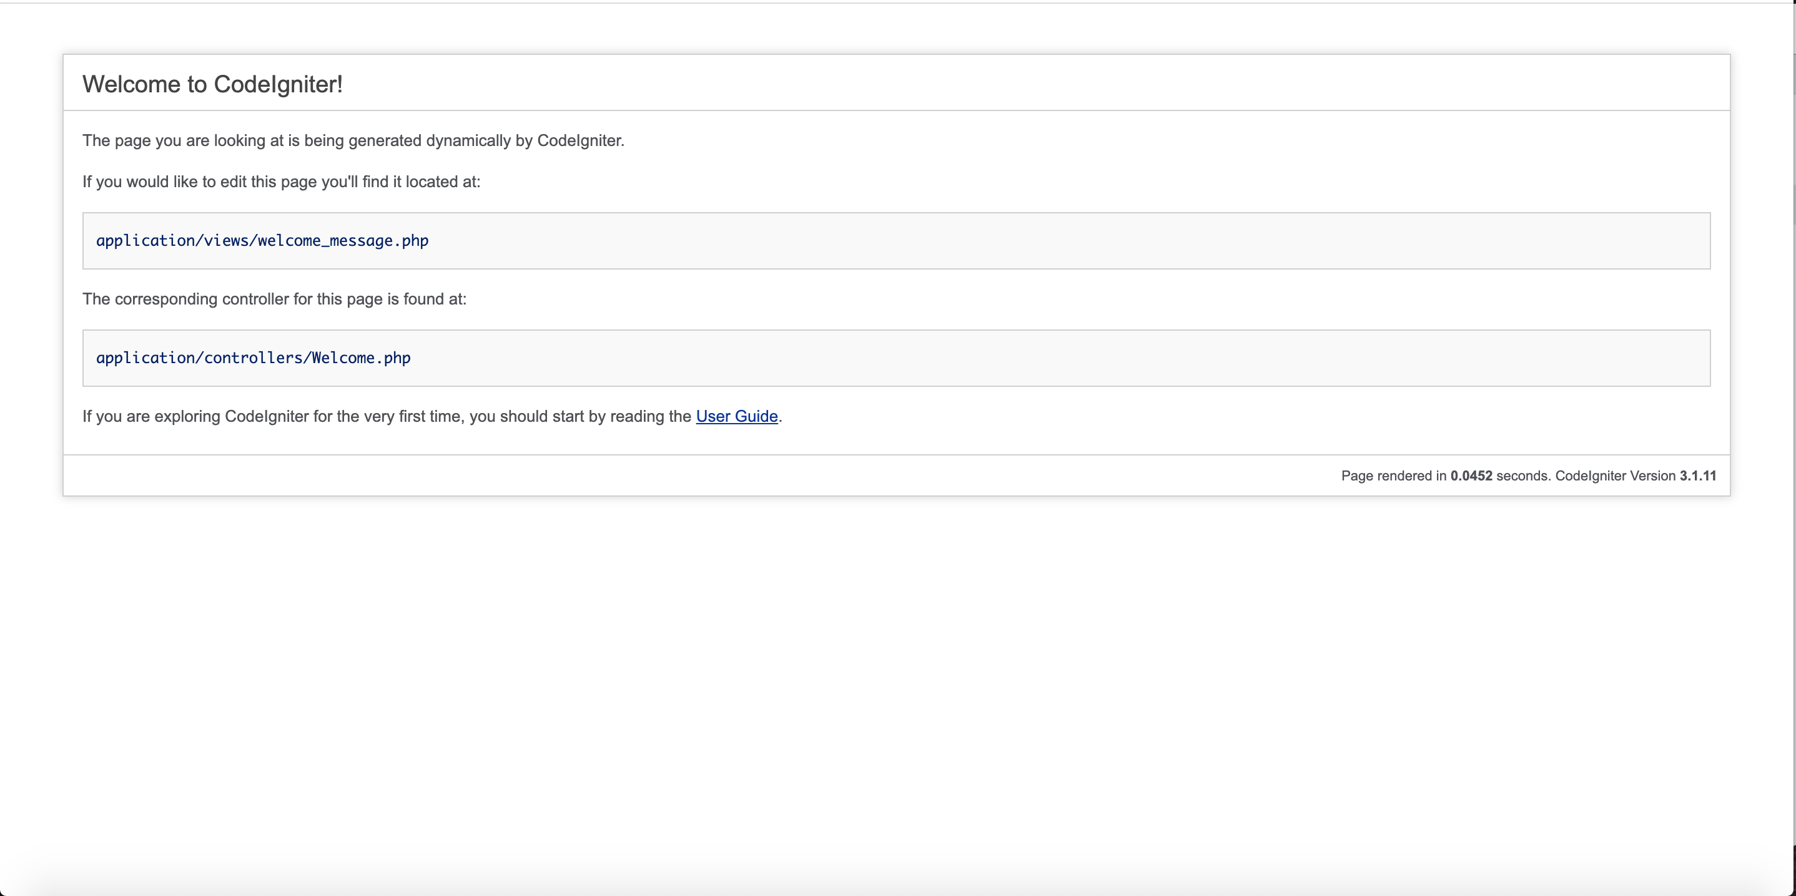Click the application/views/welcome_message.php path
Viewport: 1796px width, 896px height.
click(262, 240)
